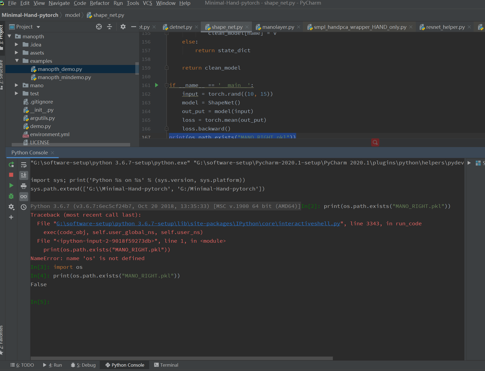Click Python Console bottom tool button
The width and height of the screenshot is (485, 371).
point(125,365)
